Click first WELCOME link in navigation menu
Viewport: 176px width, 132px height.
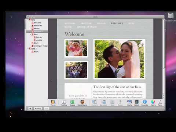(70, 23)
